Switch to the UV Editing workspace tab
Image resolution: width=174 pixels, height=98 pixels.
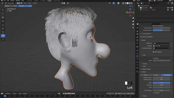pos(43,1)
